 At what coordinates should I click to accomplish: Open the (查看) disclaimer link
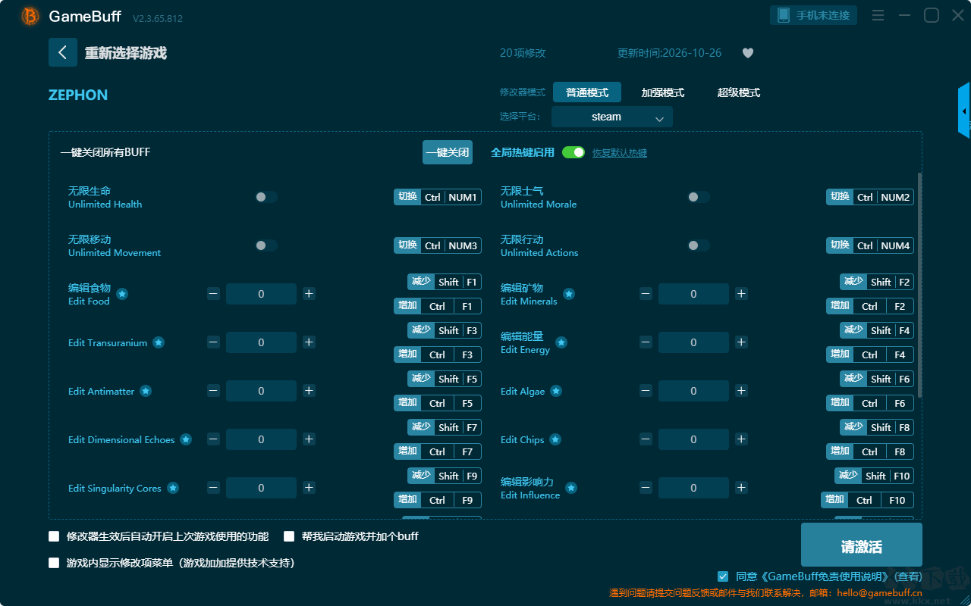pyautogui.click(x=907, y=576)
